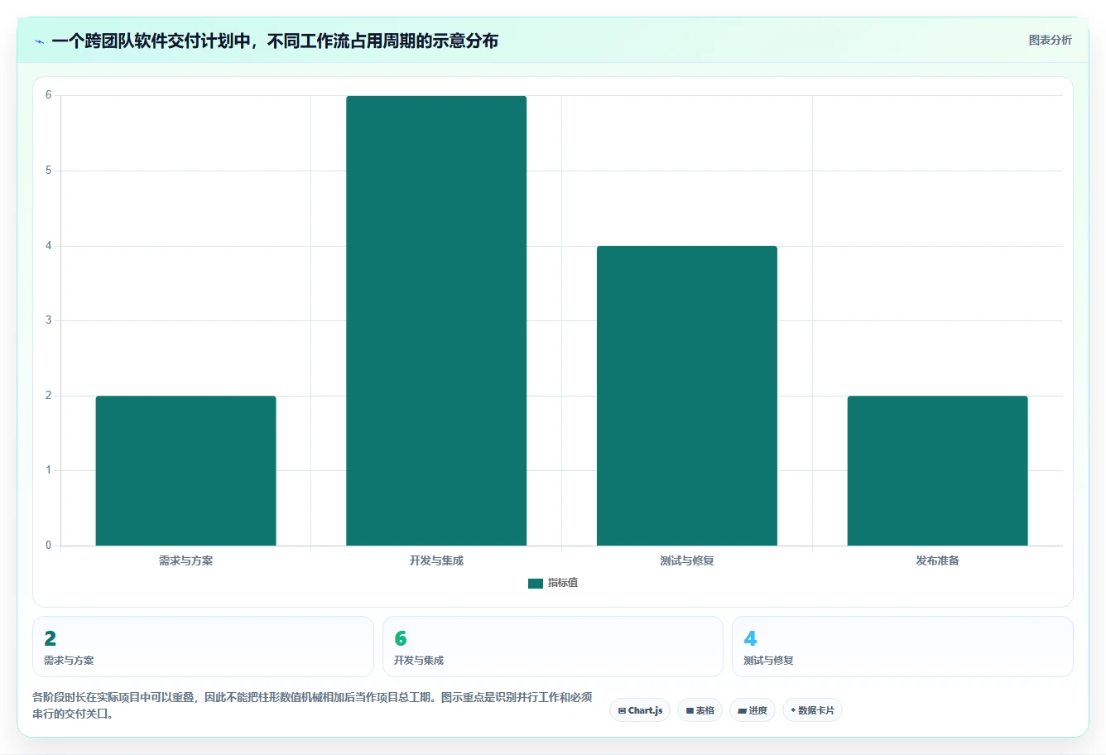Click the x-axis label 发布准备
This screenshot has width=1106, height=755.
(x=937, y=561)
